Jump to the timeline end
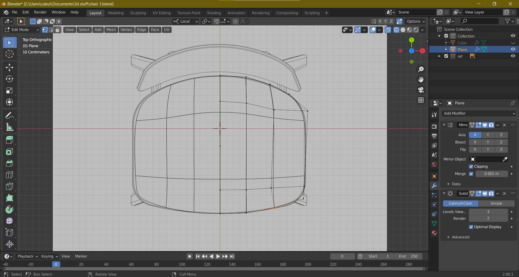519x277 pixels. coord(232,256)
